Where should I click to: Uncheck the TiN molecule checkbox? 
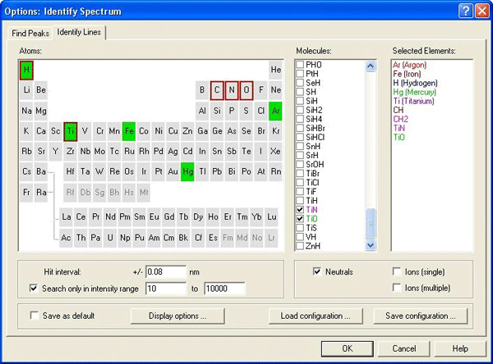pos(300,210)
